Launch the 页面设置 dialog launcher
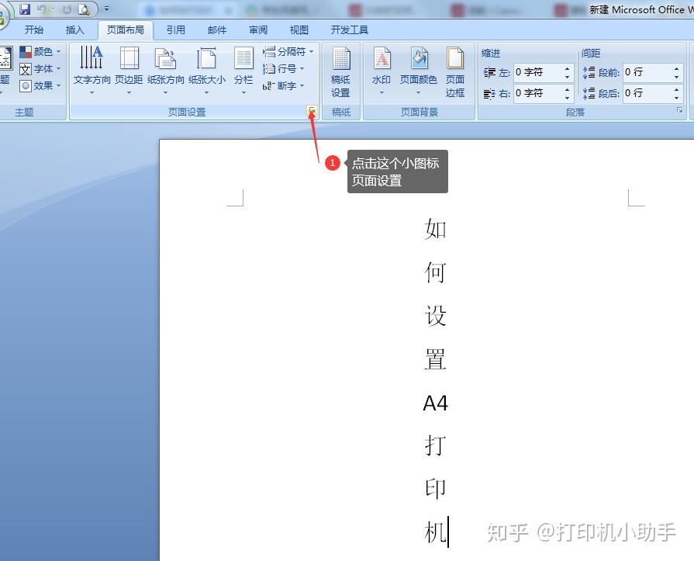The width and height of the screenshot is (694, 561). (x=312, y=110)
